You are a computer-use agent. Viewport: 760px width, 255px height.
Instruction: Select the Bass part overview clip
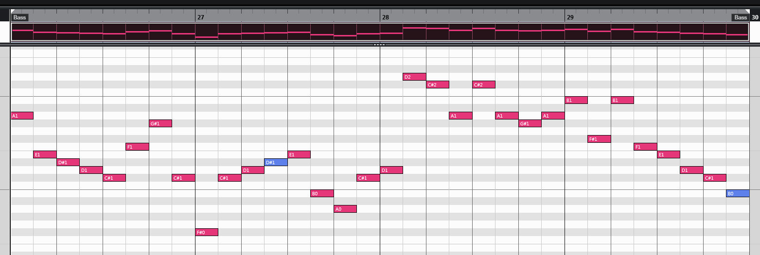380,32
